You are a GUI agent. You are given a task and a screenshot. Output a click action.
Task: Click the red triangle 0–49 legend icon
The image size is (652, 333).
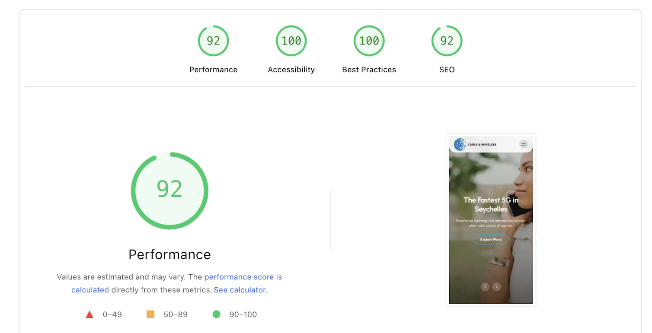coord(89,314)
